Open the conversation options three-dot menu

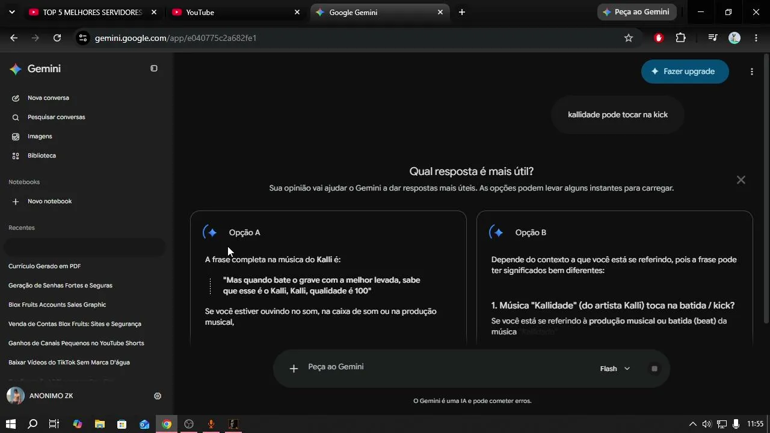pos(751,72)
